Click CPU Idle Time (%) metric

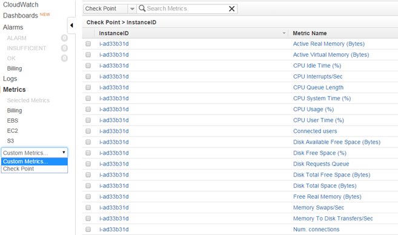317,66
